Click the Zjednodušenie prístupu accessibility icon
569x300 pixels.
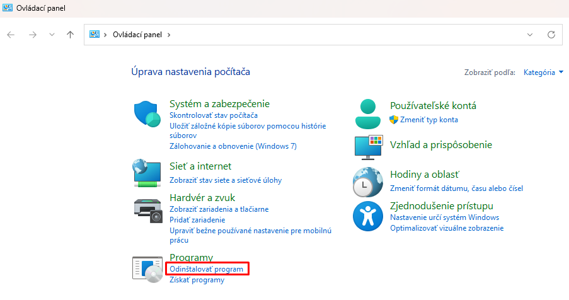click(x=367, y=216)
